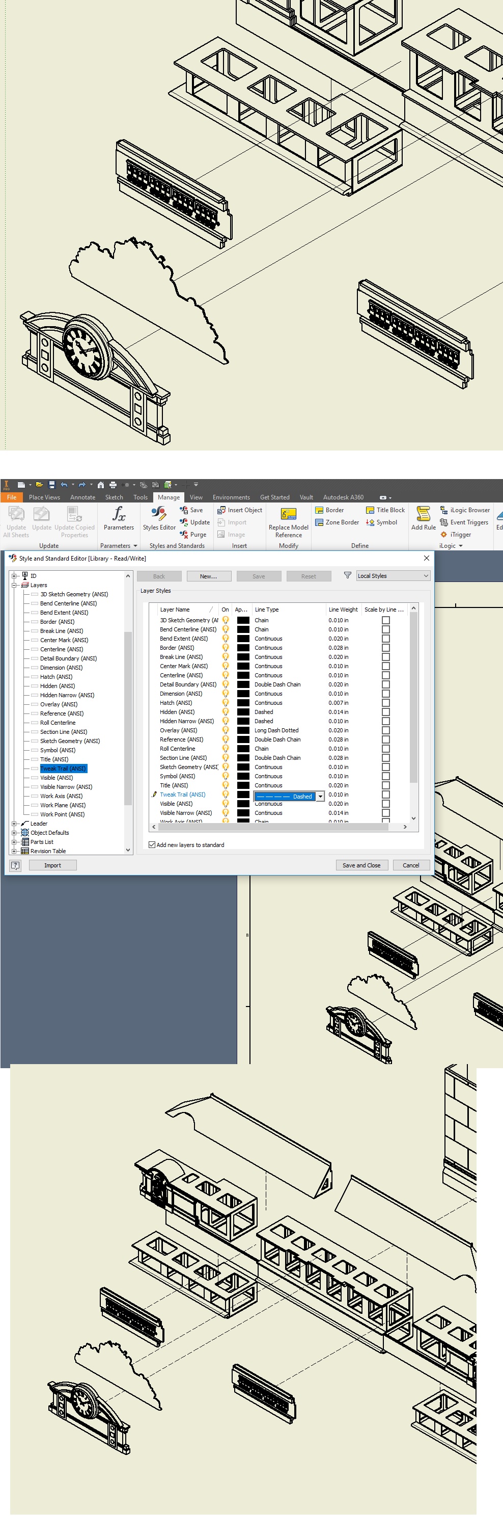Switch to the Sketch tab
Screen dimensions: 503x1535
pyautogui.click(x=114, y=497)
